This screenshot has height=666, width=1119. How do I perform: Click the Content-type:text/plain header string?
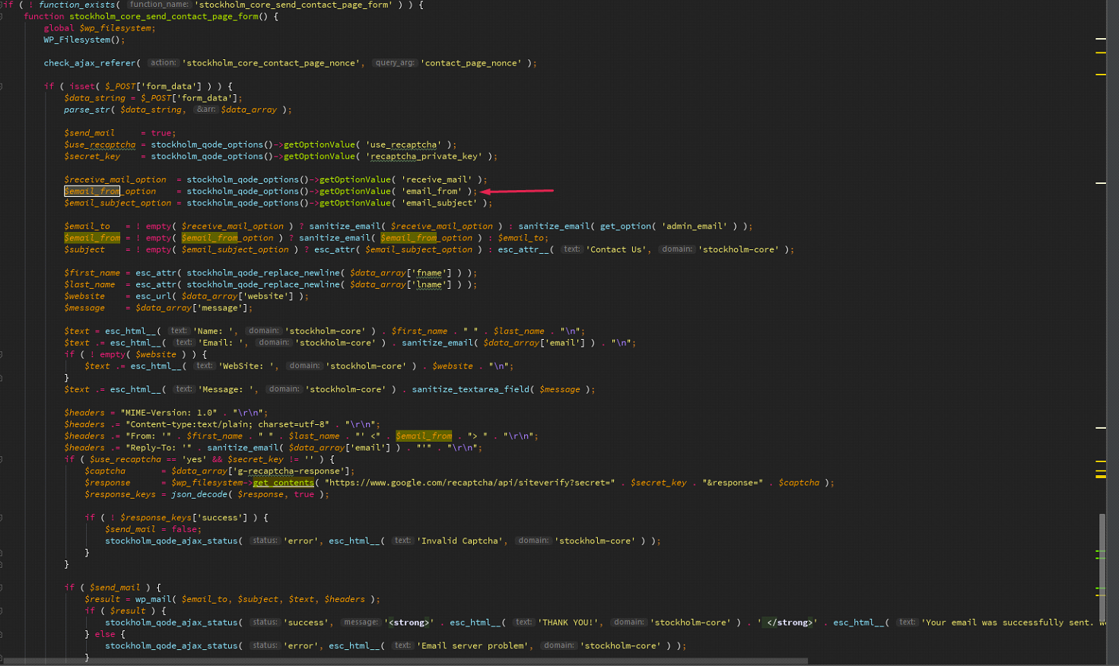[228, 424]
